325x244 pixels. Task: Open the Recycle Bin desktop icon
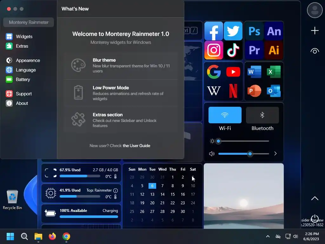[12, 200]
